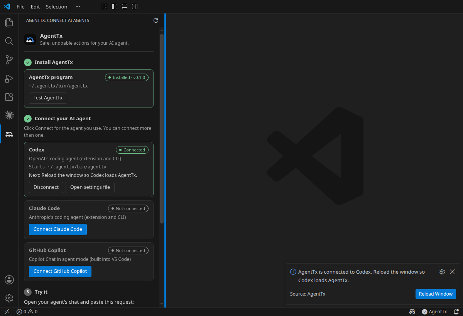This screenshot has height=316, width=463.
Task: Click green checkmark beside Install AgentTx
Action: (x=28, y=62)
